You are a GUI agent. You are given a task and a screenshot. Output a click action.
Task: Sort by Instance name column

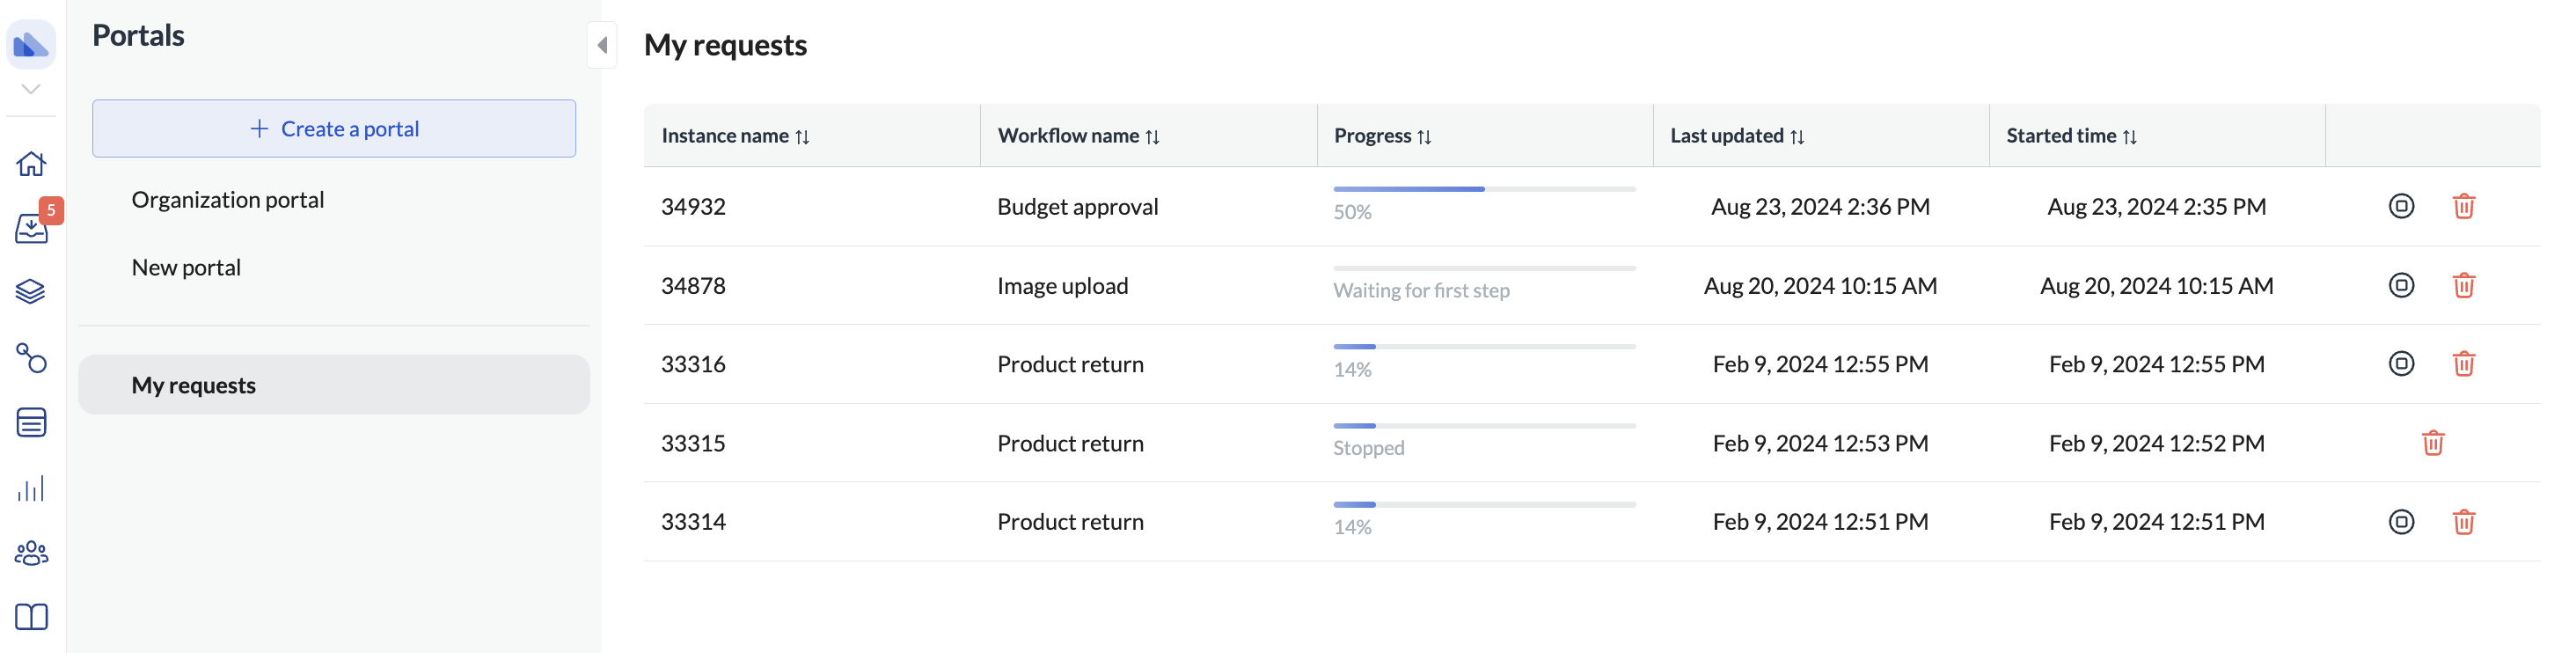click(802, 136)
